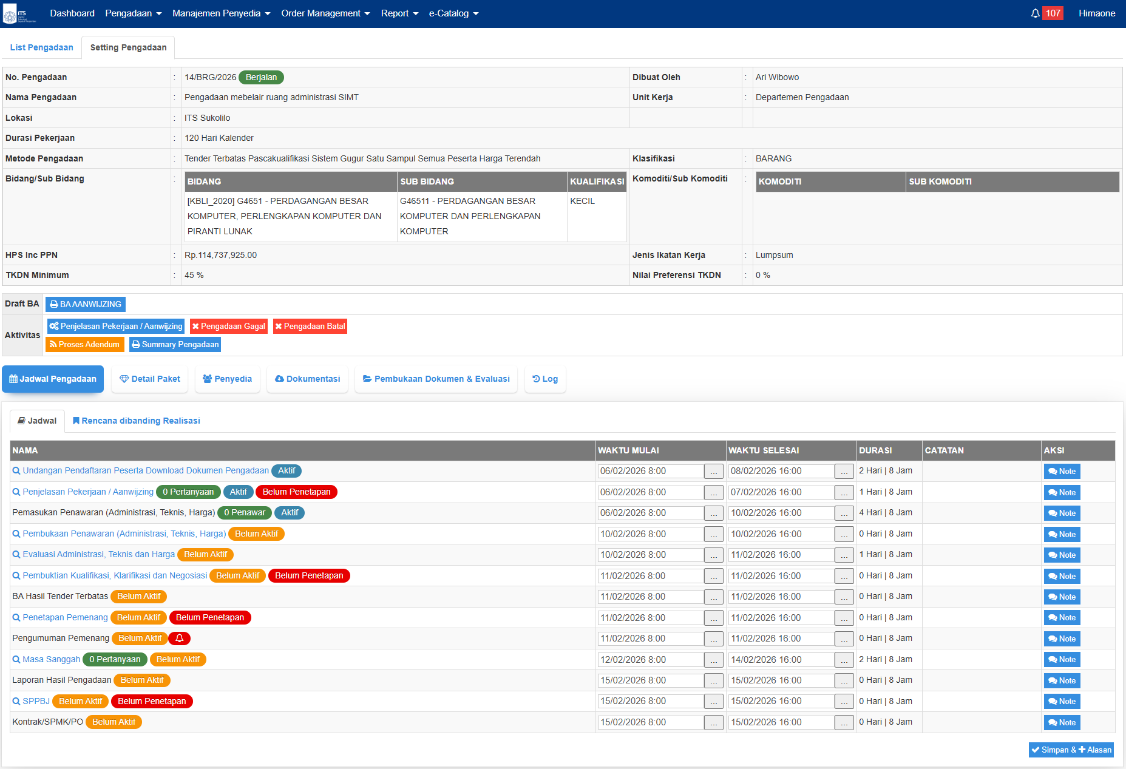Click the red bell badge on Pengumuman Pemenang

180,639
